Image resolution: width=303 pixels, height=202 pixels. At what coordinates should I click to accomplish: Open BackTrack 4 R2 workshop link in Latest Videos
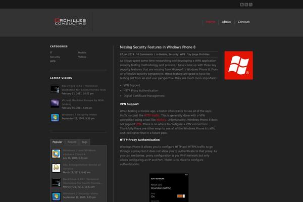coord(84,88)
